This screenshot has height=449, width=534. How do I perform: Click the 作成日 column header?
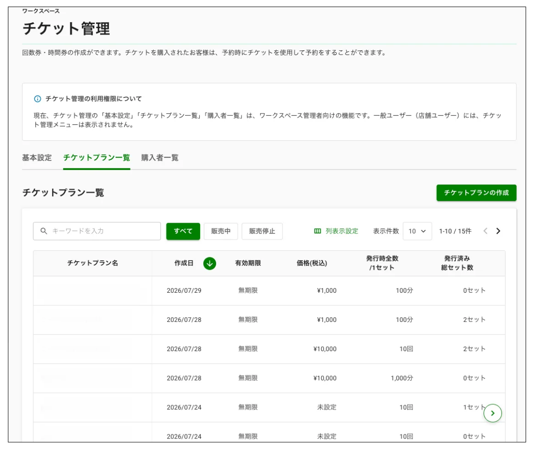[184, 263]
